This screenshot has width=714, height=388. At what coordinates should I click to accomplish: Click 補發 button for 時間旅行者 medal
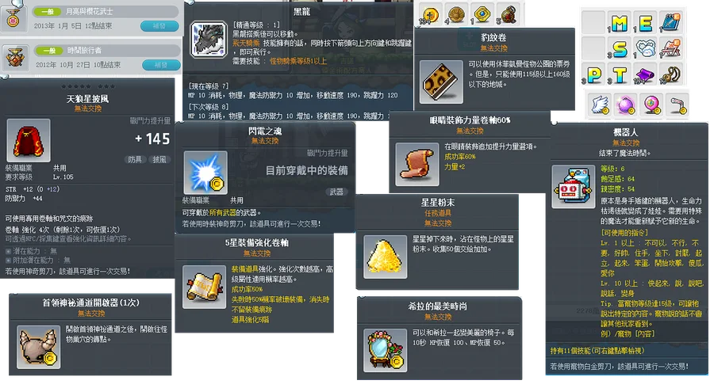[x=161, y=65]
